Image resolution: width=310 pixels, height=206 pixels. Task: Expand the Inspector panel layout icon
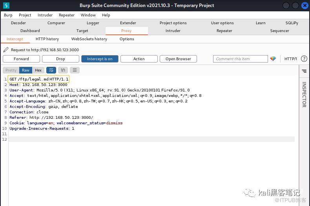304,71
